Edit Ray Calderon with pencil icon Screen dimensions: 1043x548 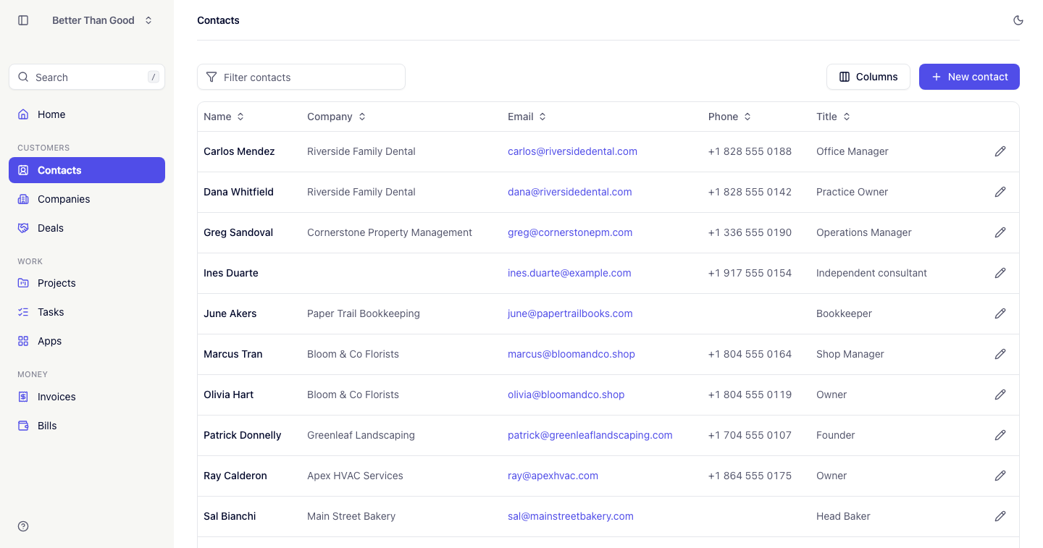[1000, 476]
